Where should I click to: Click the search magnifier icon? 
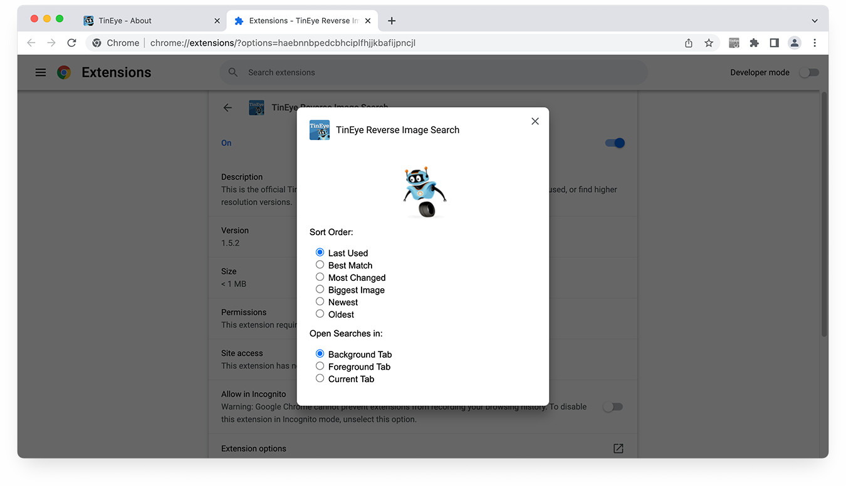click(233, 73)
